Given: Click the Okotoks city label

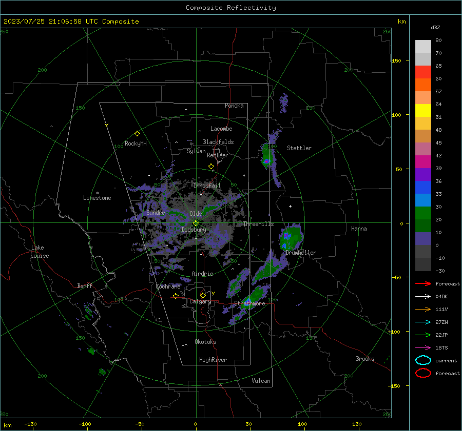Looking at the screenshot, I should click(205, 342).
